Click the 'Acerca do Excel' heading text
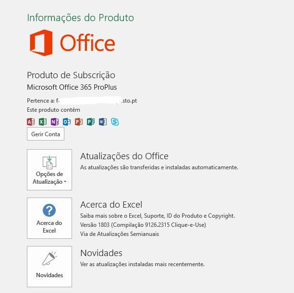The height and width of the screenshot is (293, 294). (x=111, y=204)
